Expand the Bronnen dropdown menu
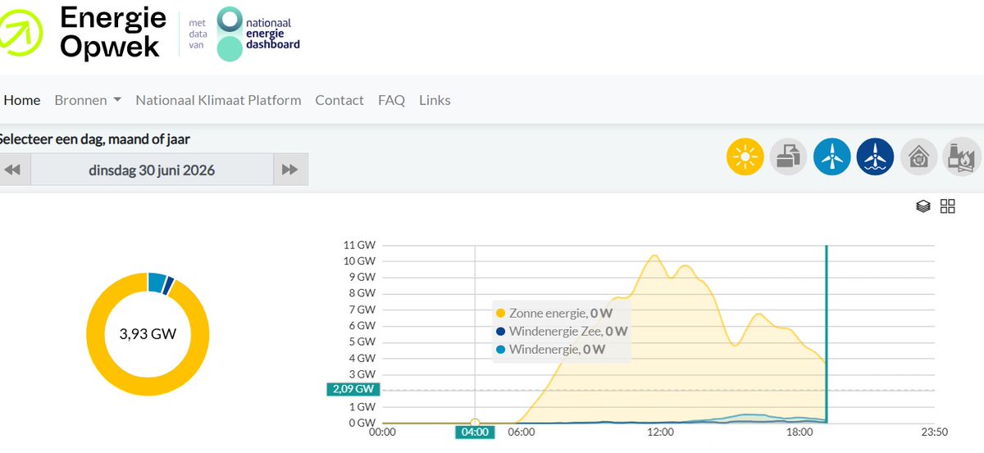The height and width of the screenshot is (453, 984). 88,100
